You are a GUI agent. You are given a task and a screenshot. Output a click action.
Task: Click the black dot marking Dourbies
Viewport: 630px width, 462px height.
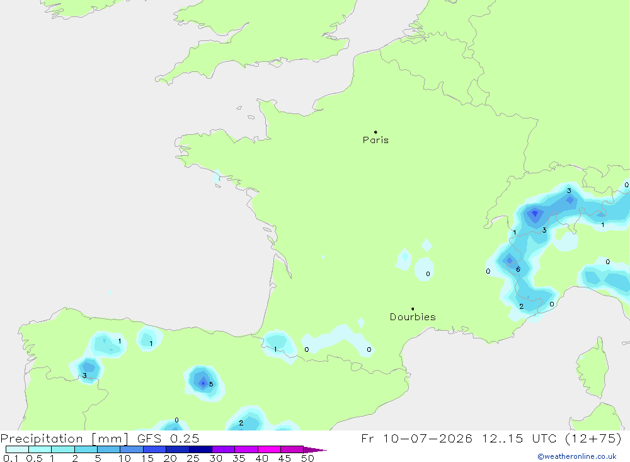click(x=413, y=309)
